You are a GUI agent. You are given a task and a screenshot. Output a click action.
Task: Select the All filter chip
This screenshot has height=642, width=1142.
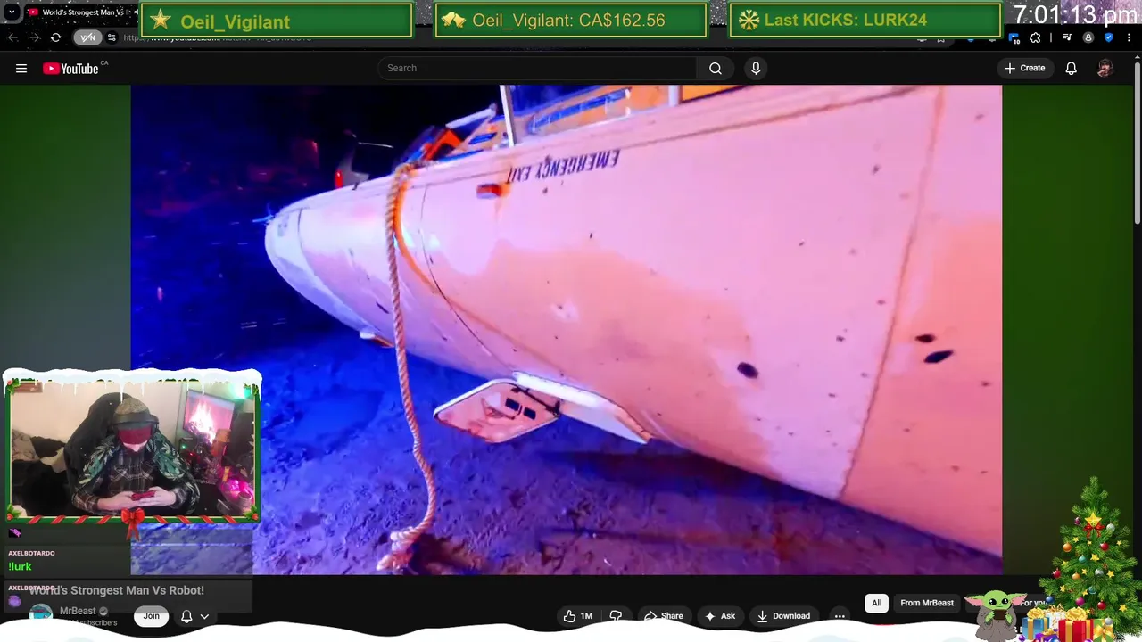[876, 603]
